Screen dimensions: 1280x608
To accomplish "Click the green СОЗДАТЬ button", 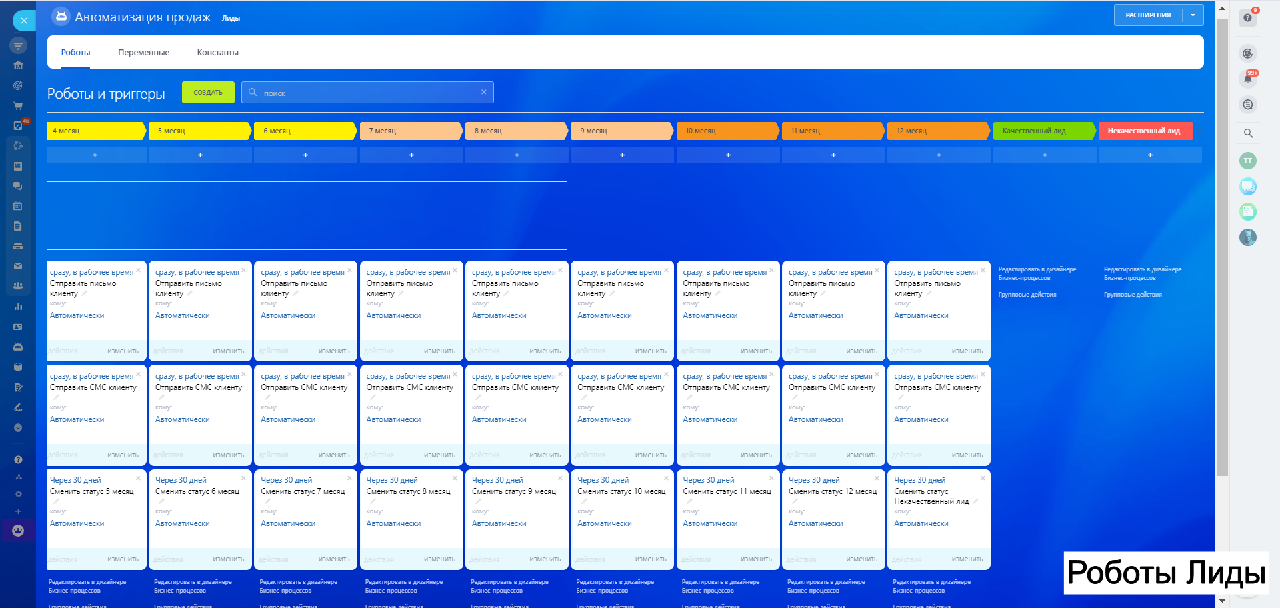I will click(208, 93).
